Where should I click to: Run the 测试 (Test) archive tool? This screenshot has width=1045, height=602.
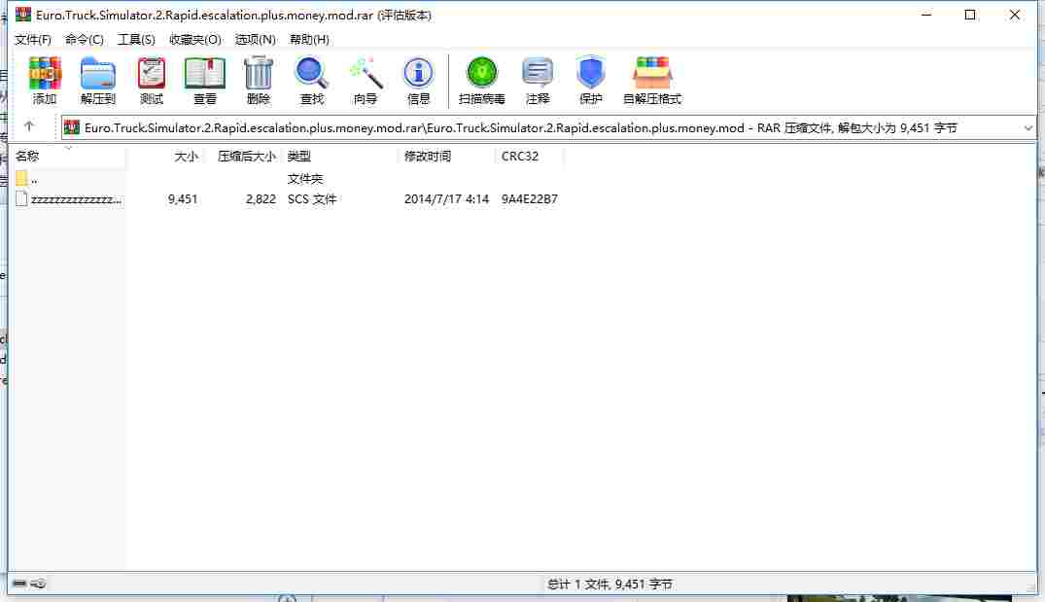[152, 80]
